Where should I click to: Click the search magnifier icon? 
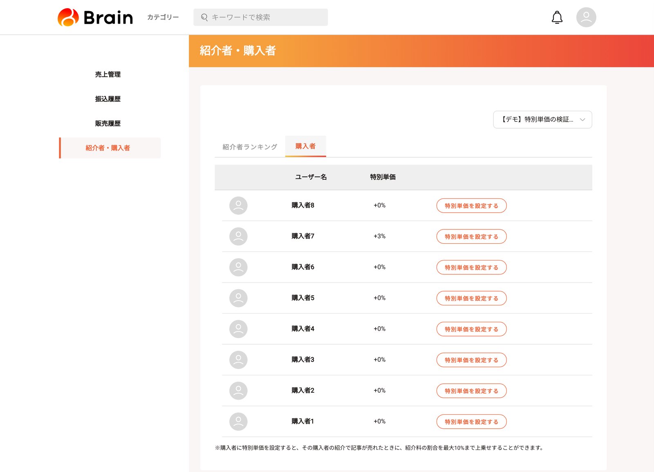pyautogui.click(x=204, y=17)
